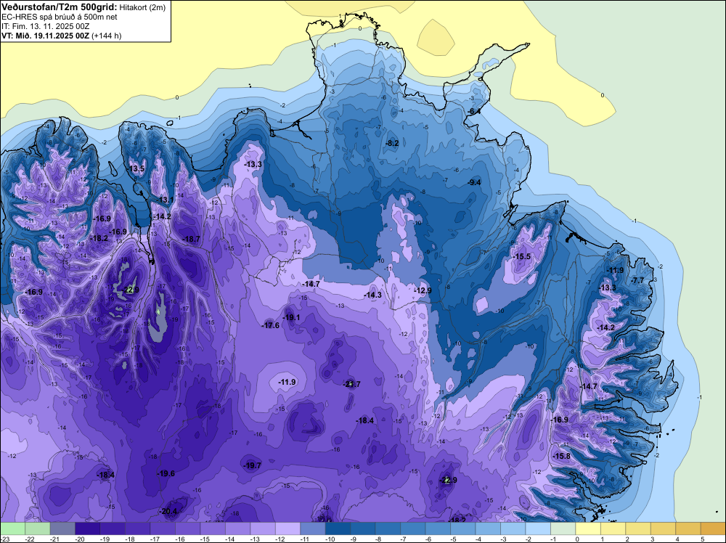Pick the pale yellow legend swatch labeled 0
This screenshot has height=543, width=726.
[x=588, y=528]
